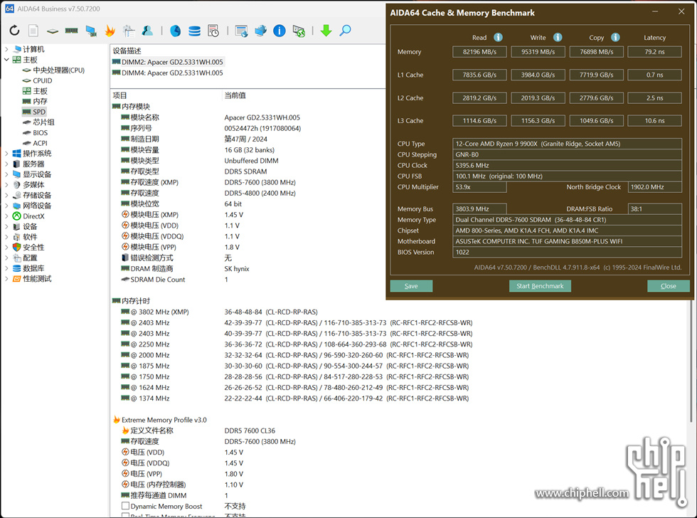Click the user silhouette toolbar icon
Image resolution: width=697 pixels, height=518 pixels.
click(148, 31)
